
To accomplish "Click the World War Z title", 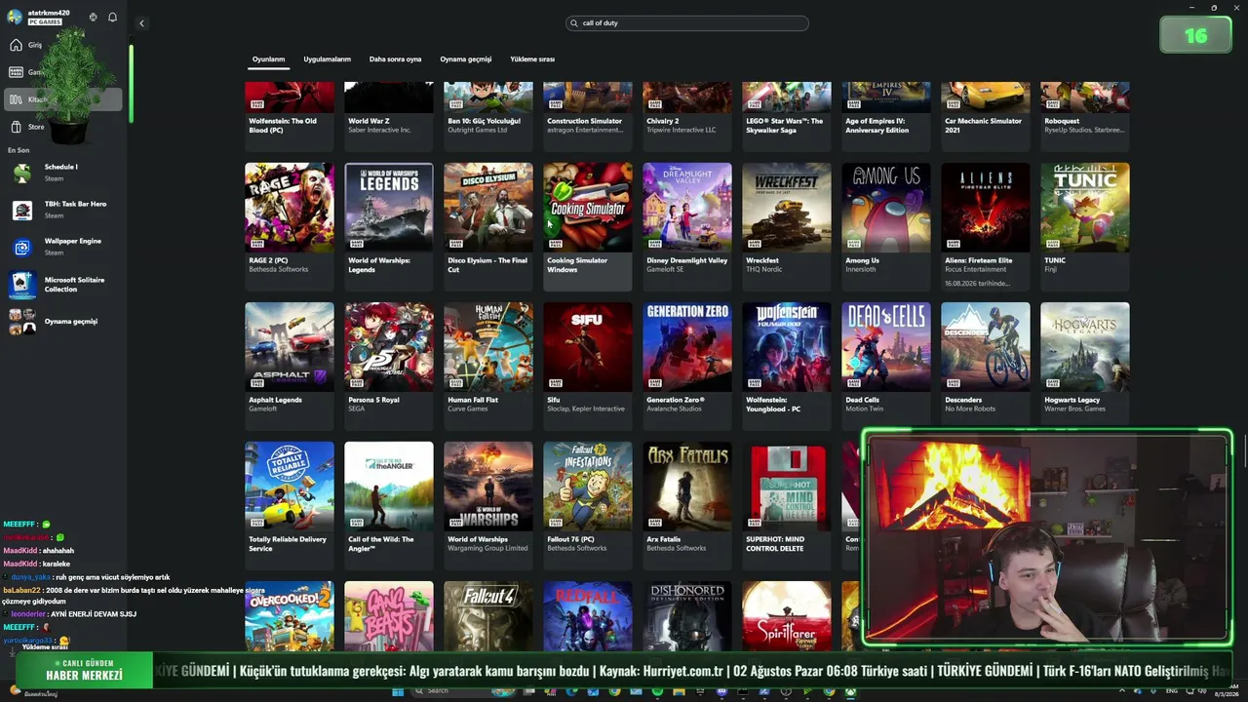I will [369, 121].
